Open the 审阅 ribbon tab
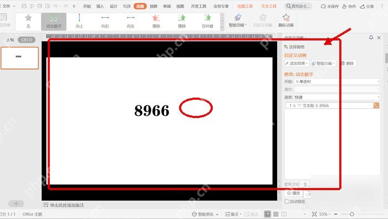Image resolution: width=388 pixels, height=219 pixels. [x=167, y=6]
